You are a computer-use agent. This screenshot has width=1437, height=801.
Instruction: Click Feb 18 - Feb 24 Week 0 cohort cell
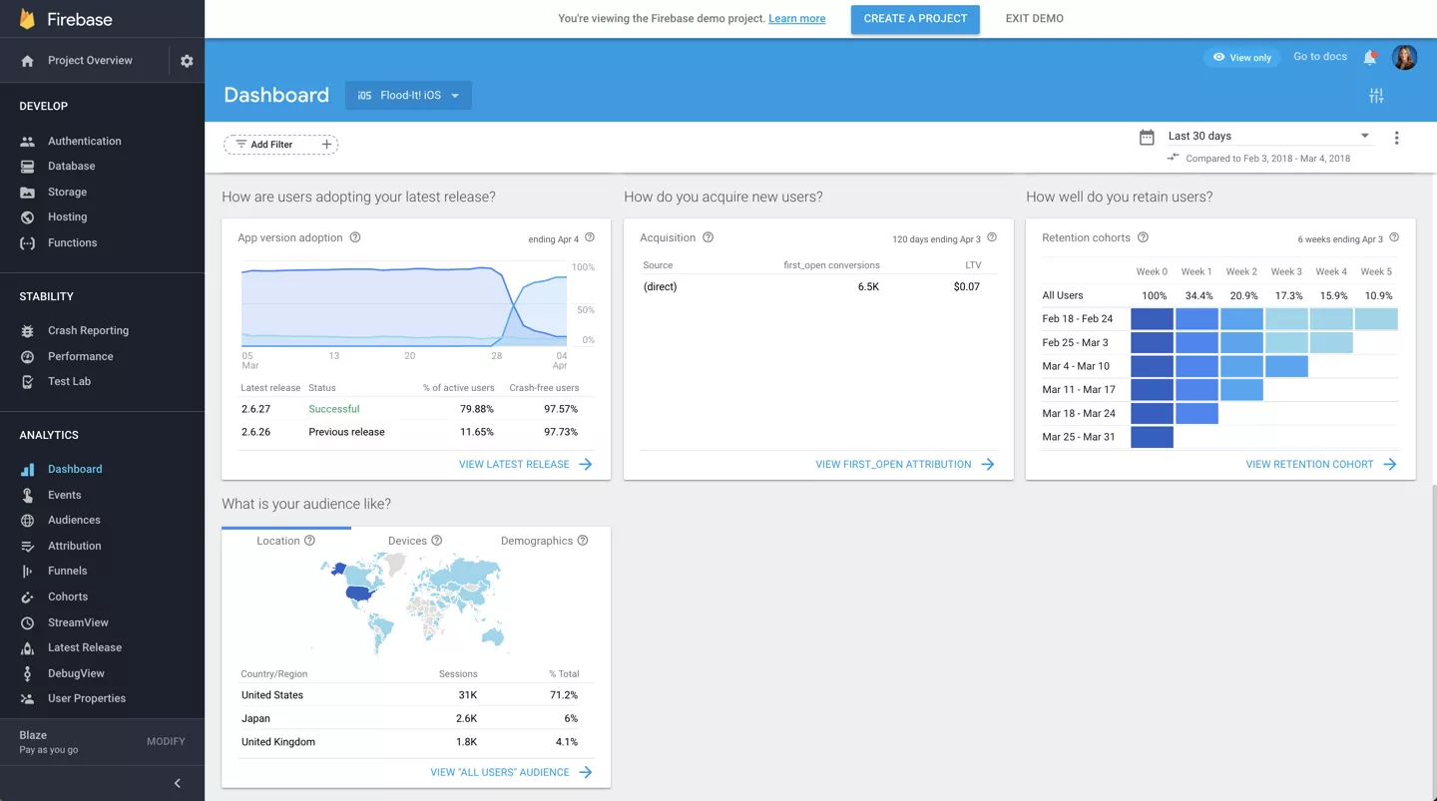tap(1152, 319)
